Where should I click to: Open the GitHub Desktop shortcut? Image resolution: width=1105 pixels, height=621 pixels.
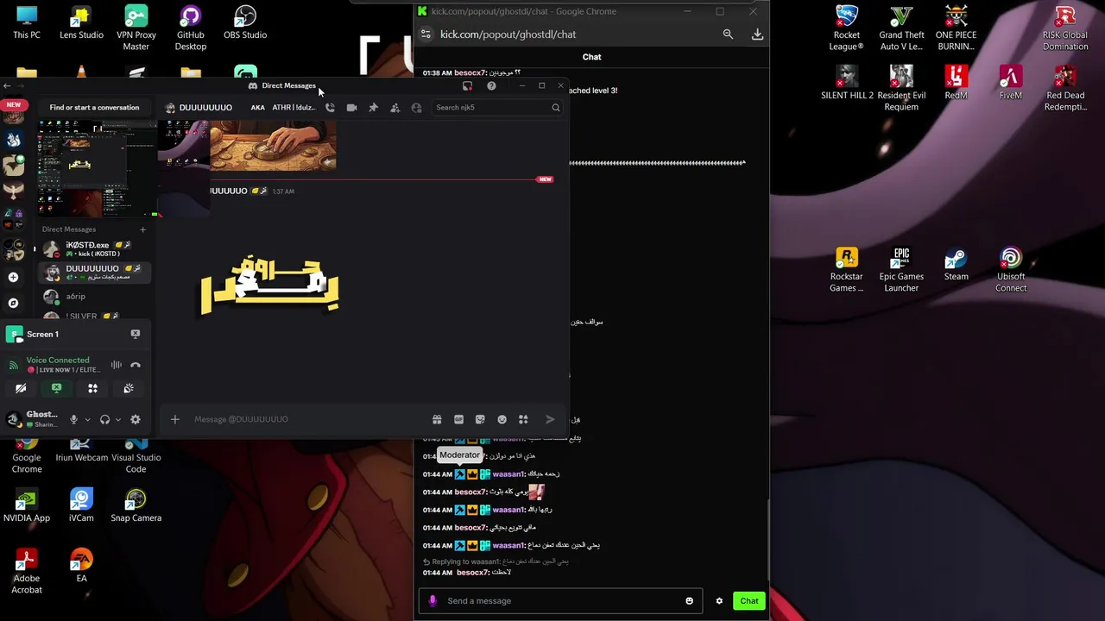click(190, 28)
